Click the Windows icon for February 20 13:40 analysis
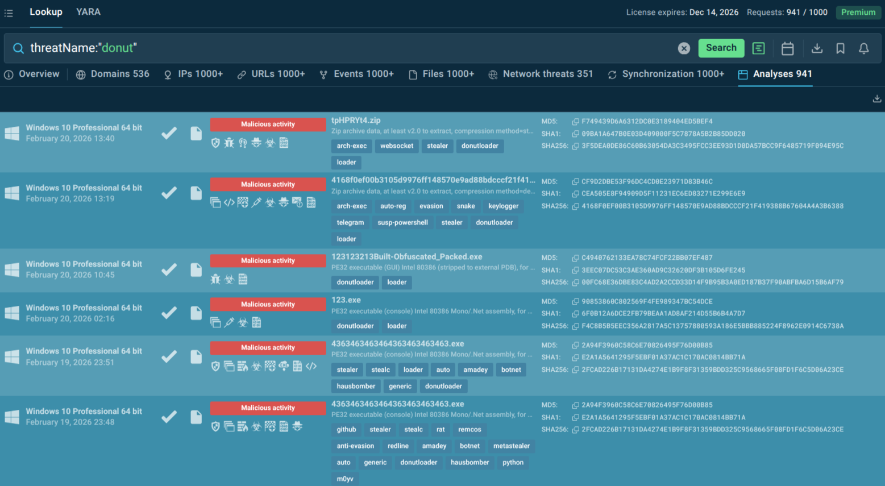885x486 pixels. [x=12, y=133]
